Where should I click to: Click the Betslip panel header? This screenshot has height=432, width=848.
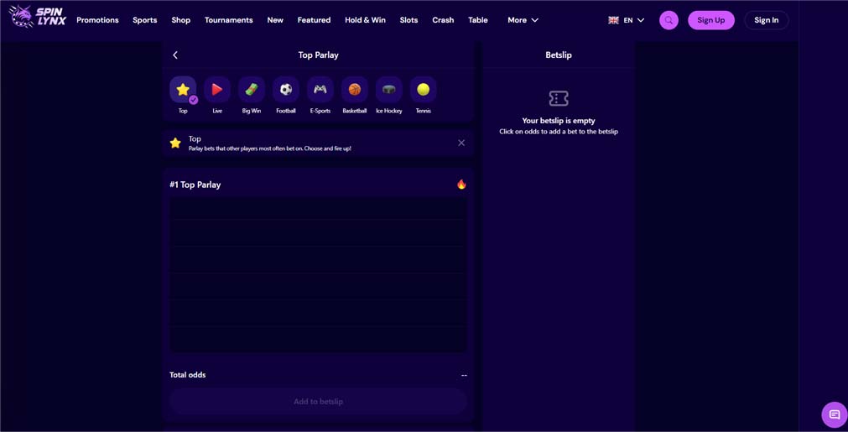(559, 55)
